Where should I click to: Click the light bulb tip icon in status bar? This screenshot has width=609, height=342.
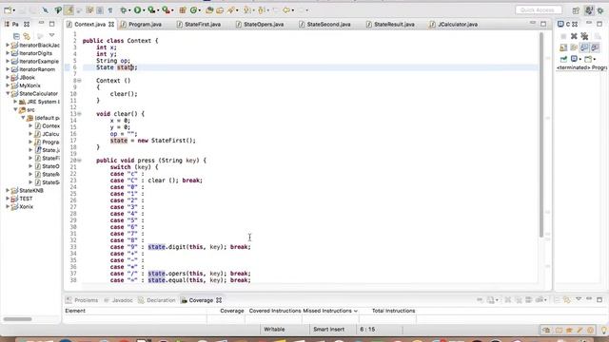[604, 330]
